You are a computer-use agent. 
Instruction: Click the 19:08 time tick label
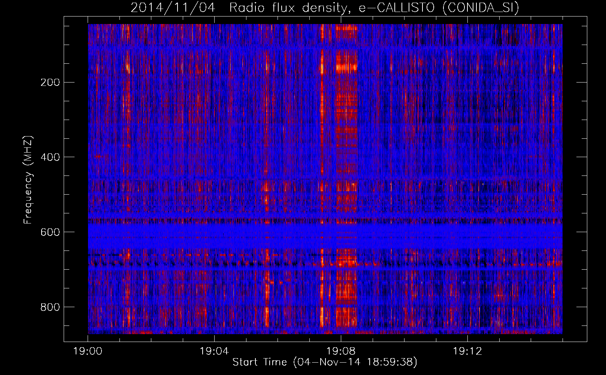coord(341,351)
